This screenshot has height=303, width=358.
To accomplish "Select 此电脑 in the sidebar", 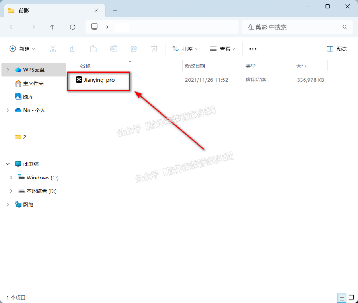I will 27,164.
